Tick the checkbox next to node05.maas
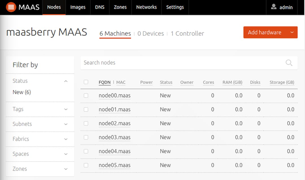Screen dimensions: 305x180 (x=86, y=165)
